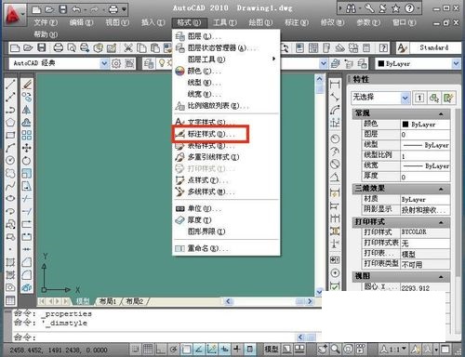Collapse the 视图 section
Viewport: 465px width, 357px height.
coord(441,276)
